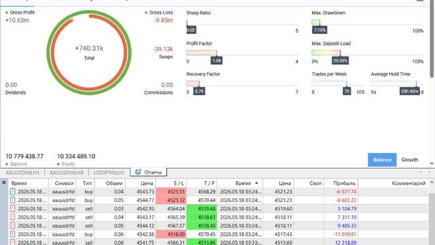
Task: Click the Gross Profit green legend dot
Action: (x=7, y=12)
